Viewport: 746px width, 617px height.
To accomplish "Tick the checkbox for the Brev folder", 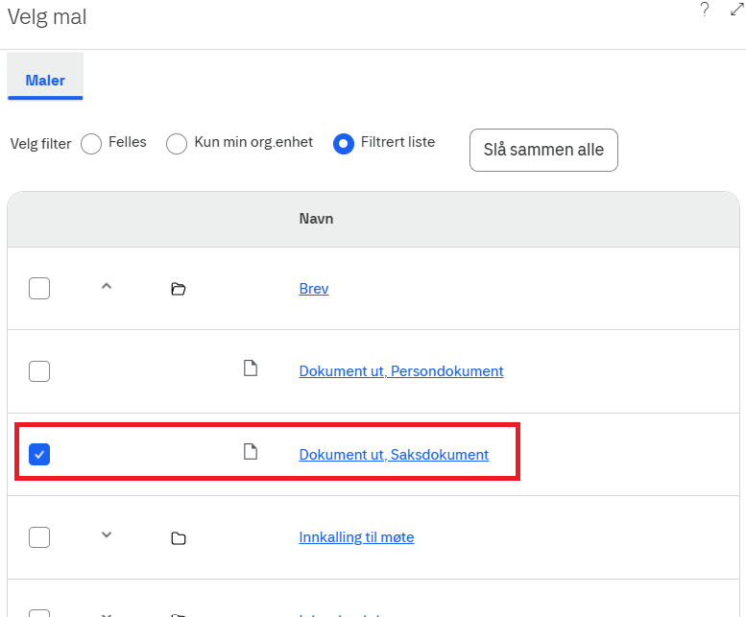I will (x=39, y=288).
